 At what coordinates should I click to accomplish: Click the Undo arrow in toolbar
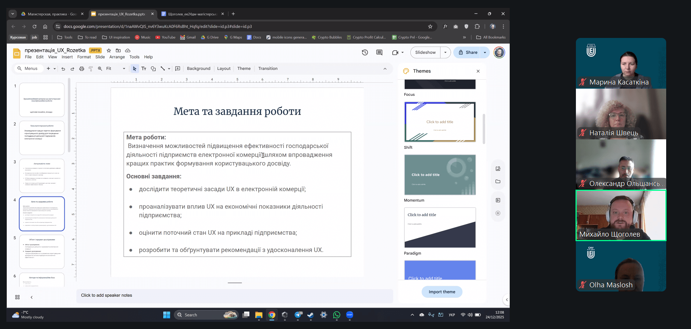pos(63,69)
